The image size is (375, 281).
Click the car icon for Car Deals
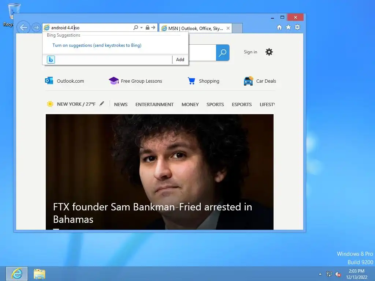click(249, 81)
